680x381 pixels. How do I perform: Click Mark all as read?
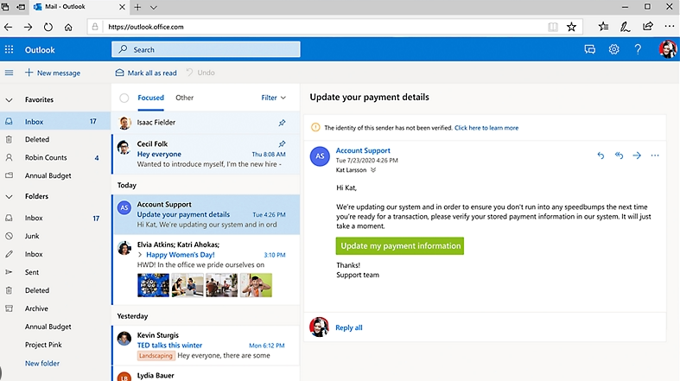[x=146, y=73]
